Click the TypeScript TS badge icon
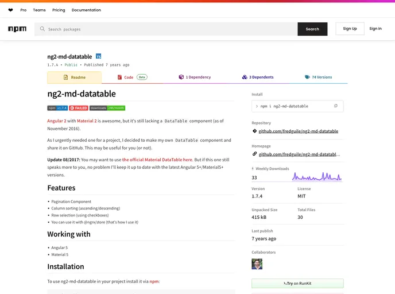This screenshot has width=395, height=294. tap(99, 56)
